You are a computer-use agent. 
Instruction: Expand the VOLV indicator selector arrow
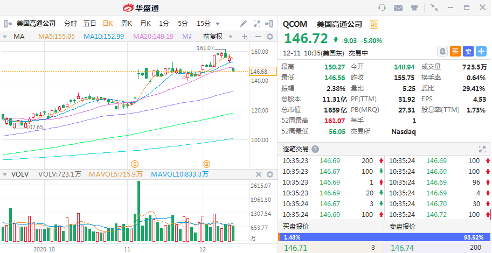click(x=5, y=174)
